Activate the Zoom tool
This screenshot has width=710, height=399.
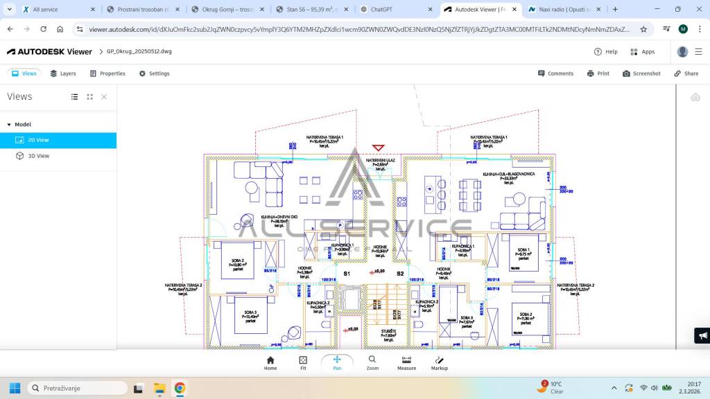(372, 362)
